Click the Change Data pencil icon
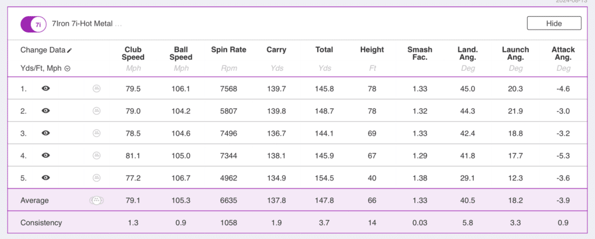 (x=70, y=50)
